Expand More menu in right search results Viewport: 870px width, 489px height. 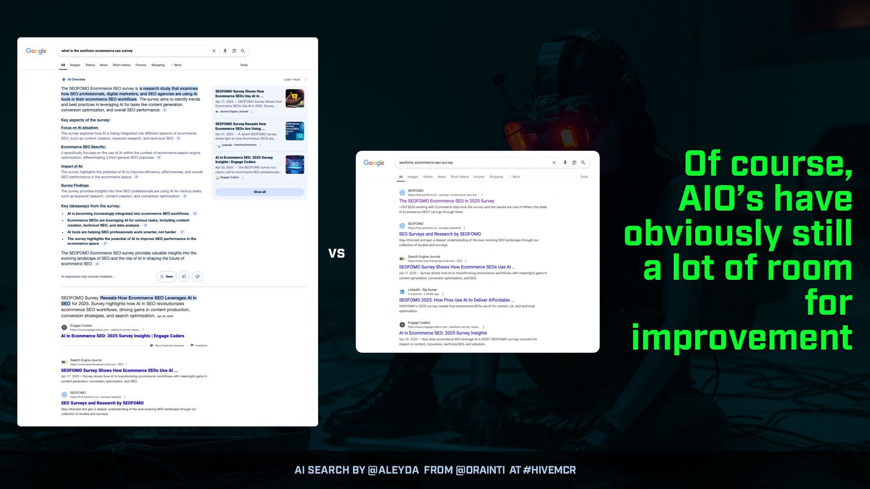point(515,177)
